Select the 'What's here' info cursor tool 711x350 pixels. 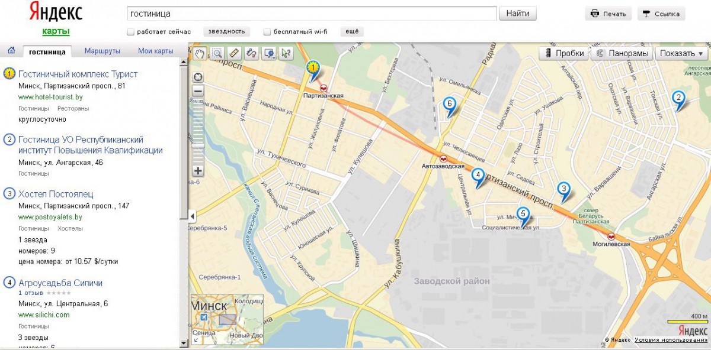287,53
